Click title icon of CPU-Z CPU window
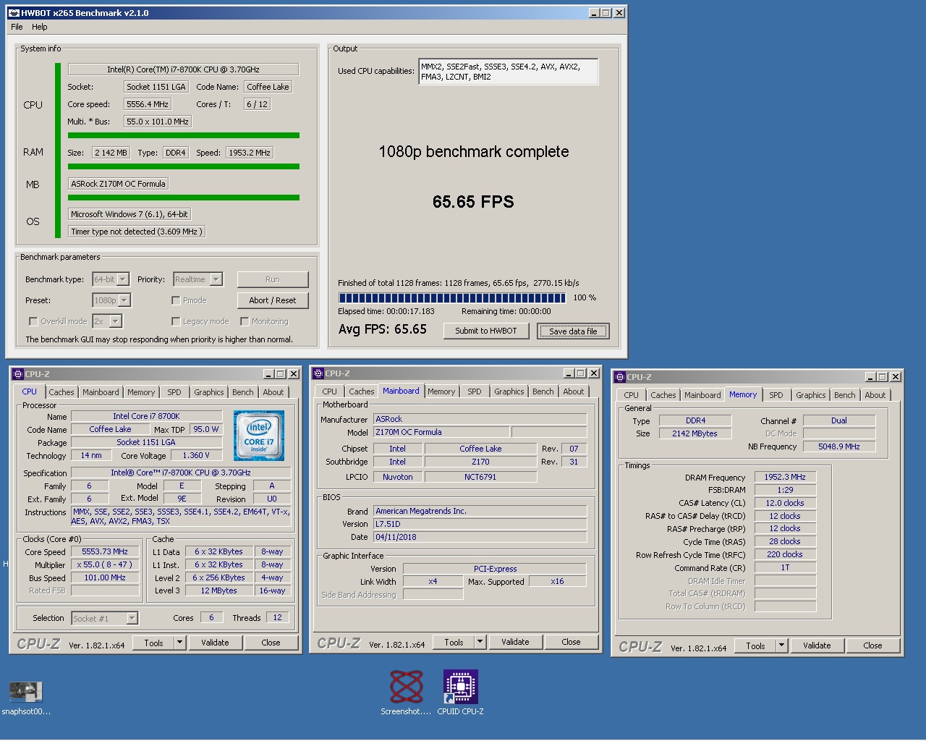926x741 pixels. pos(18,374)
